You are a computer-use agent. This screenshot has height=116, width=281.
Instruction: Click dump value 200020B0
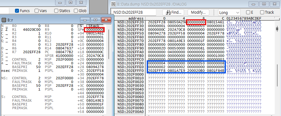[196, 71]
